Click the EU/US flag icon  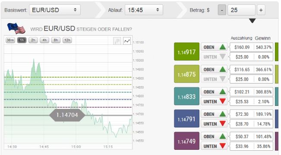[16, 28]
